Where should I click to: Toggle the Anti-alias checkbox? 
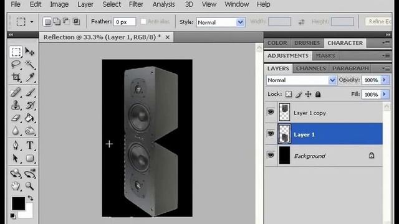point(143,22)
